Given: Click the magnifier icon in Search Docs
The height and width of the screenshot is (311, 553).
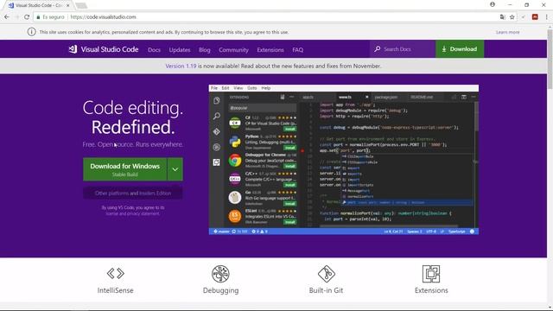Looking at the screenshot, I should coord(378,49).
